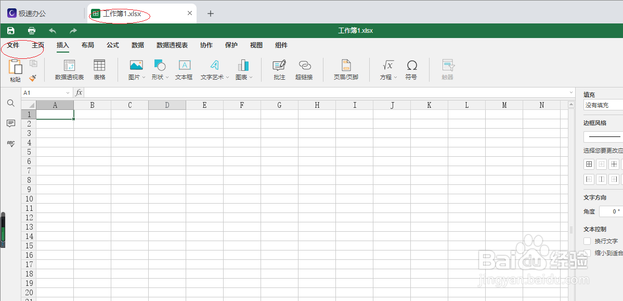Add a 超链接 hyperlink
The height and width of the screenshot is (301, 623).
[x=304, y=69]
